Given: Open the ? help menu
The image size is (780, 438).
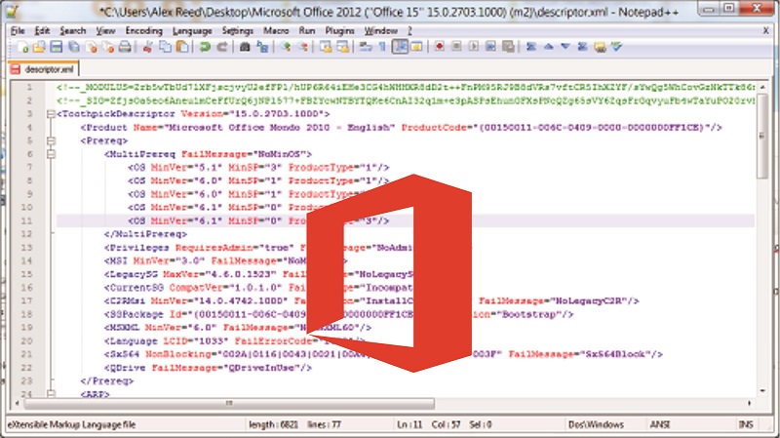Looking at the screenshot, I should 409,31.
